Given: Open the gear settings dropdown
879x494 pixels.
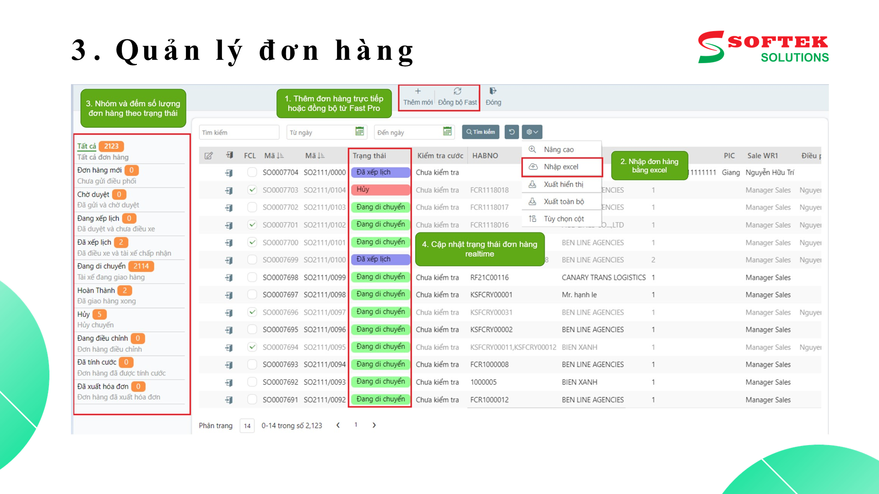Looking at the screenshot, I should pos(532,132).
